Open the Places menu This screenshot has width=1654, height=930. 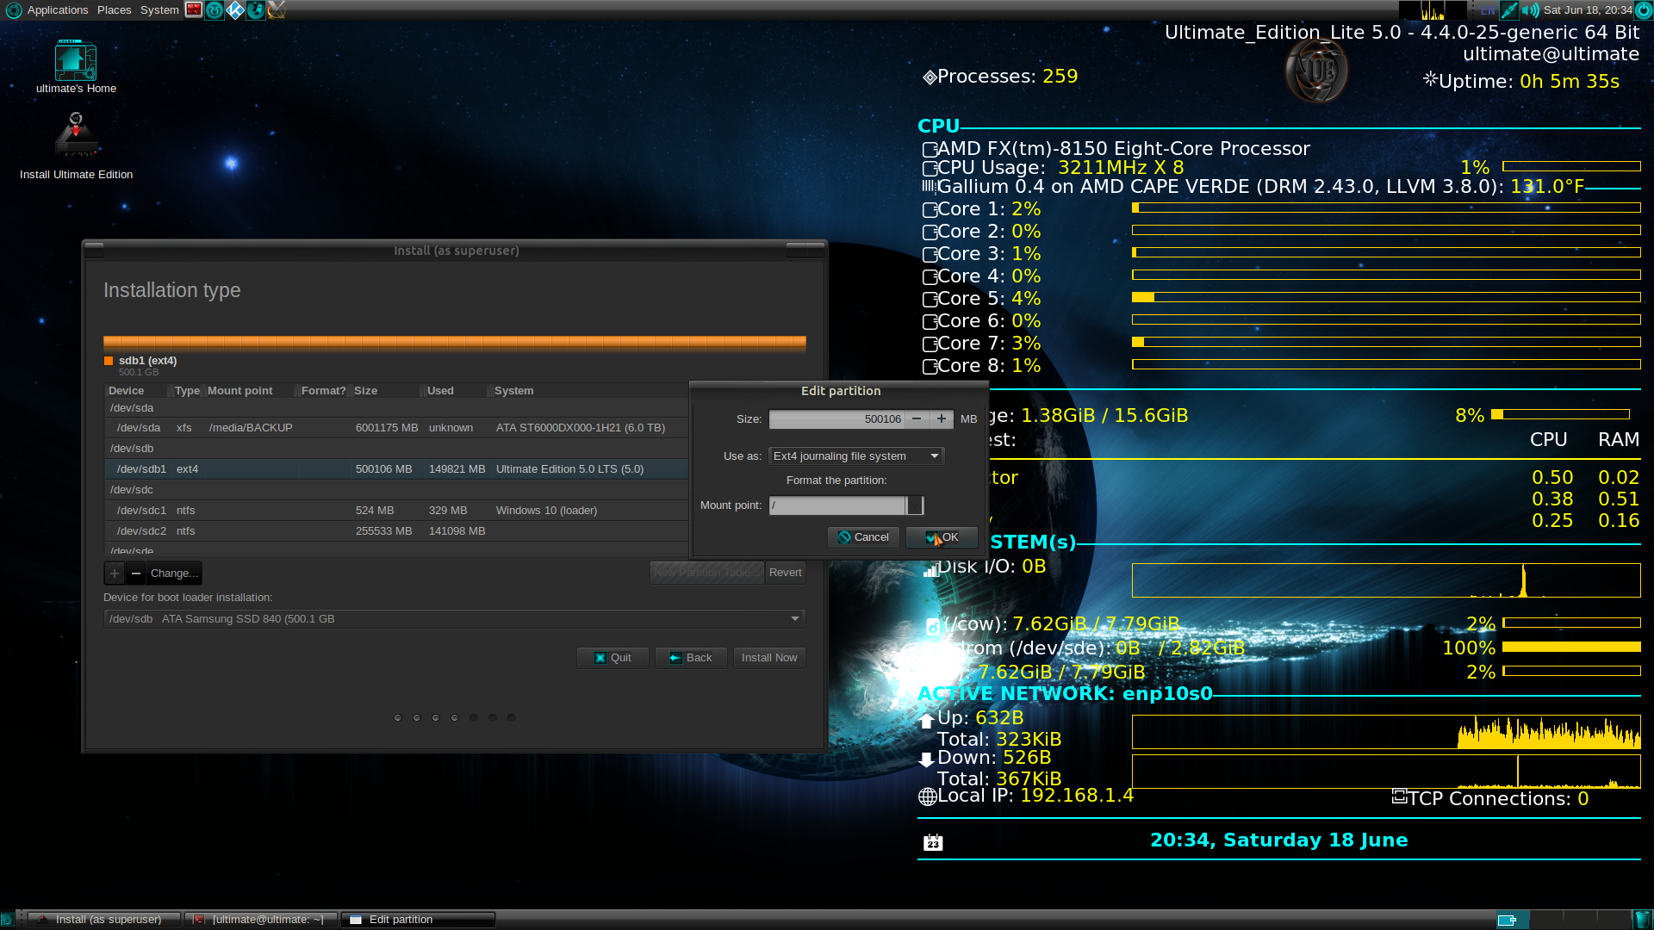tap(114, 10)
